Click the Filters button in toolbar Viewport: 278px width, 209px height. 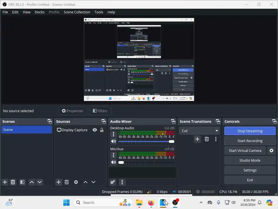coord(100,111)
